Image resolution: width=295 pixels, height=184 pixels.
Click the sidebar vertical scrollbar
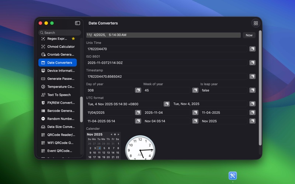pyautogui.click(x=81, y=109)
